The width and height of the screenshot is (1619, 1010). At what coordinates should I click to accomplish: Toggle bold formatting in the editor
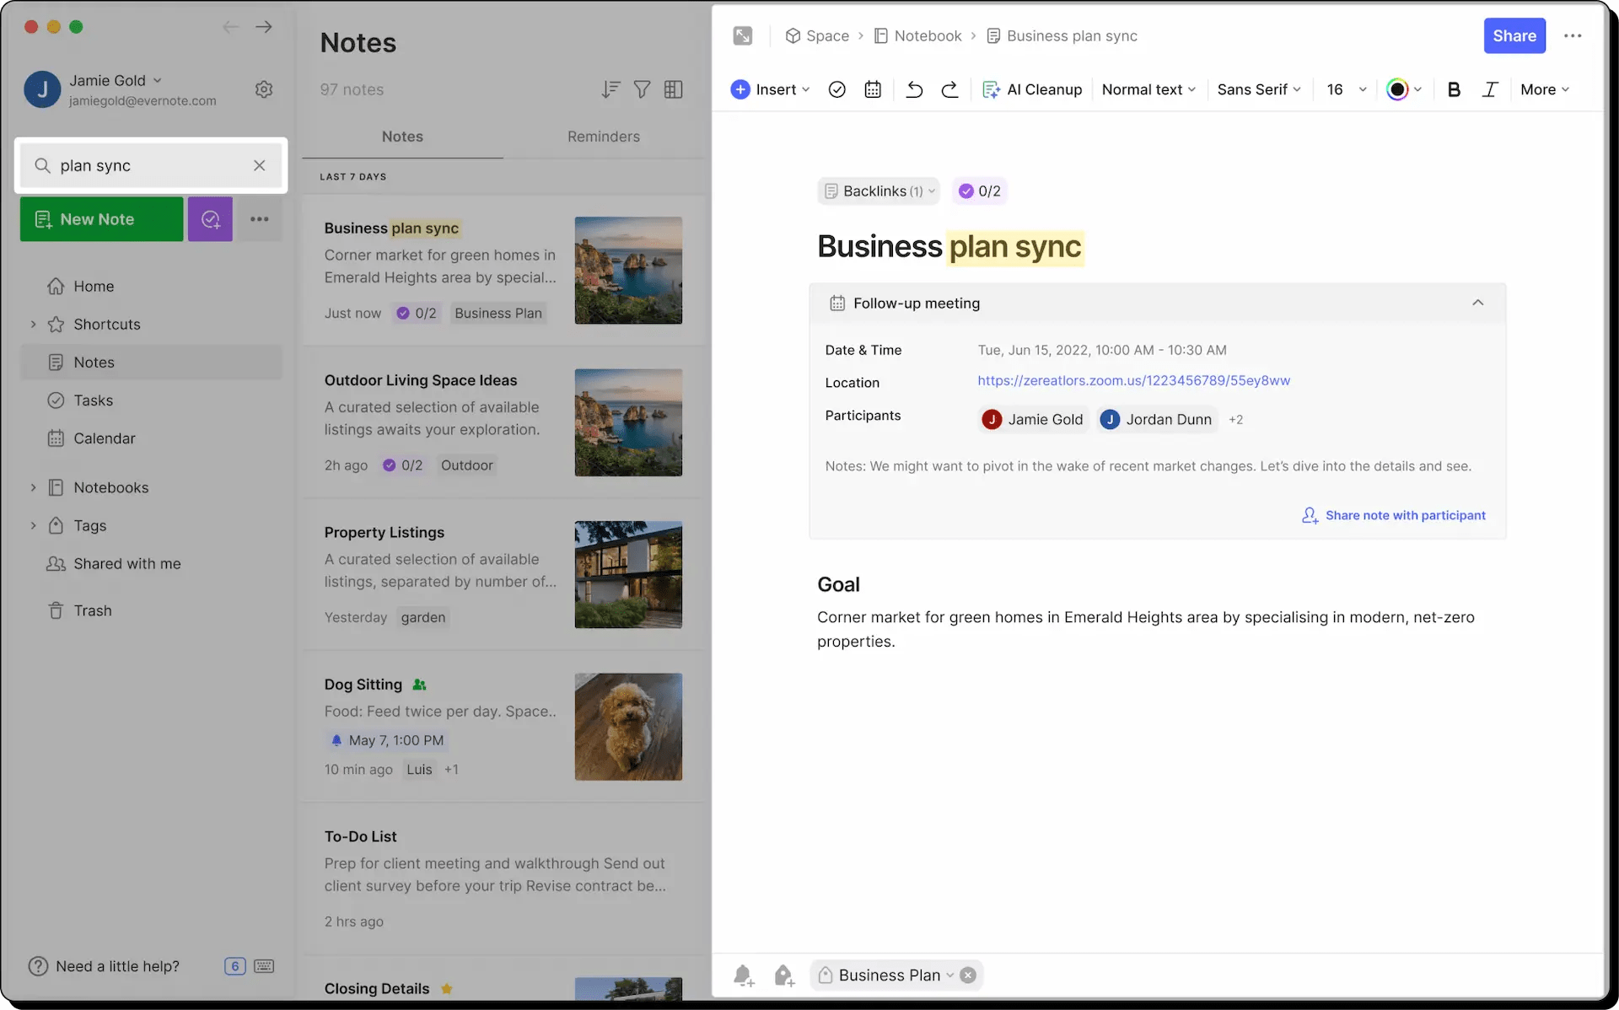(x=1454, y=89)
